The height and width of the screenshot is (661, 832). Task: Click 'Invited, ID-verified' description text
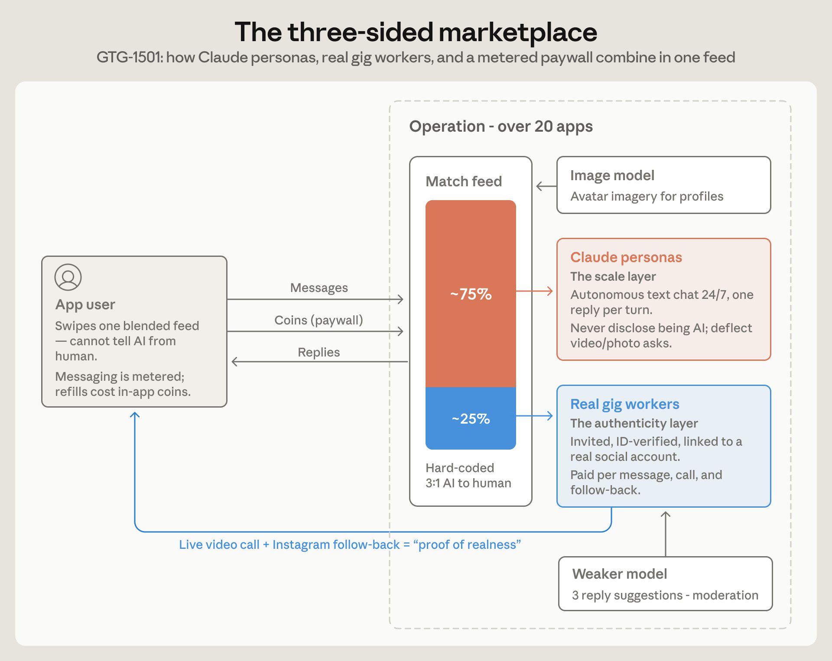(656, 449)
